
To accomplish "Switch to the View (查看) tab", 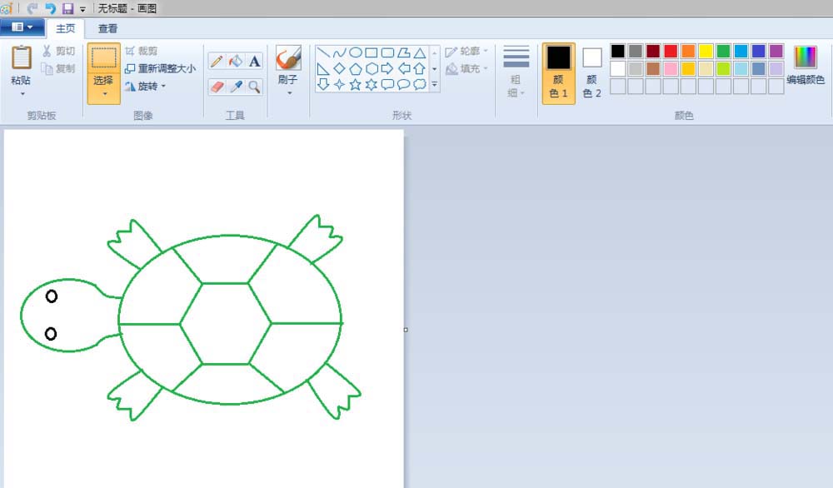I will pos(107,28).
